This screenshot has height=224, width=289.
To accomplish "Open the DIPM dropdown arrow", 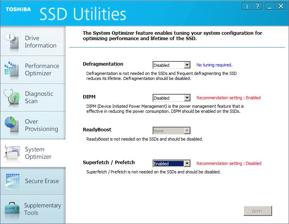I will point(187,98).
